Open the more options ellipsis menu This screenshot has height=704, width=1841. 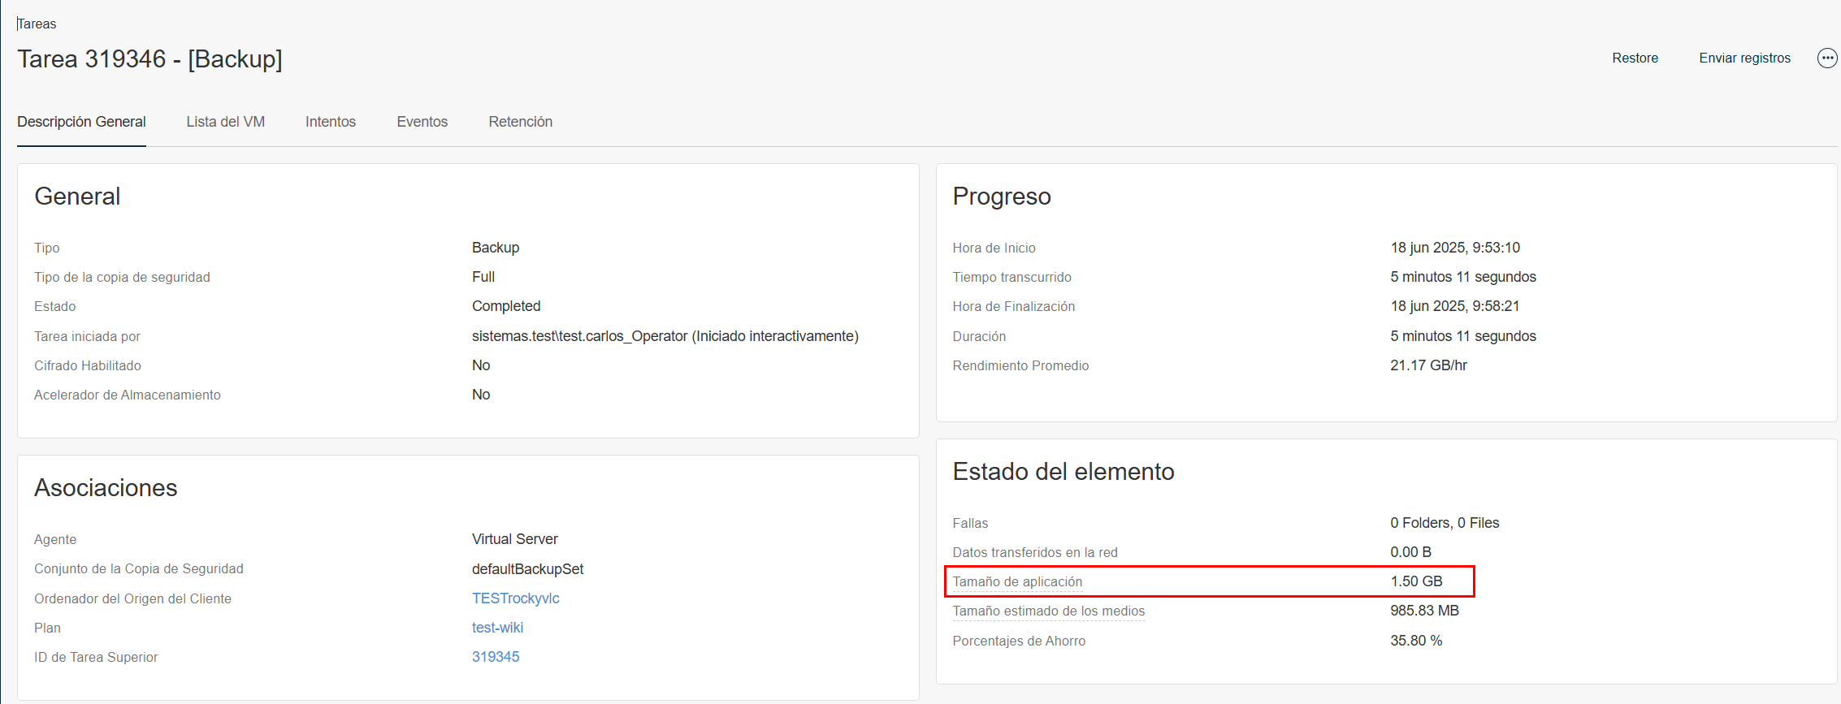tap(1826, 58)
